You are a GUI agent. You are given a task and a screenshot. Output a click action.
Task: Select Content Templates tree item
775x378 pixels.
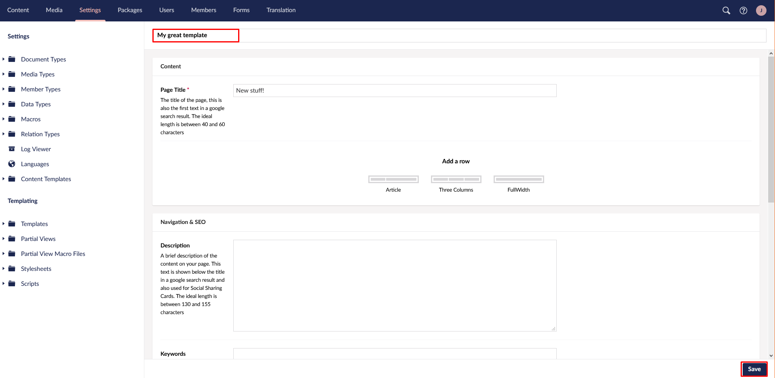coord(46,179)
